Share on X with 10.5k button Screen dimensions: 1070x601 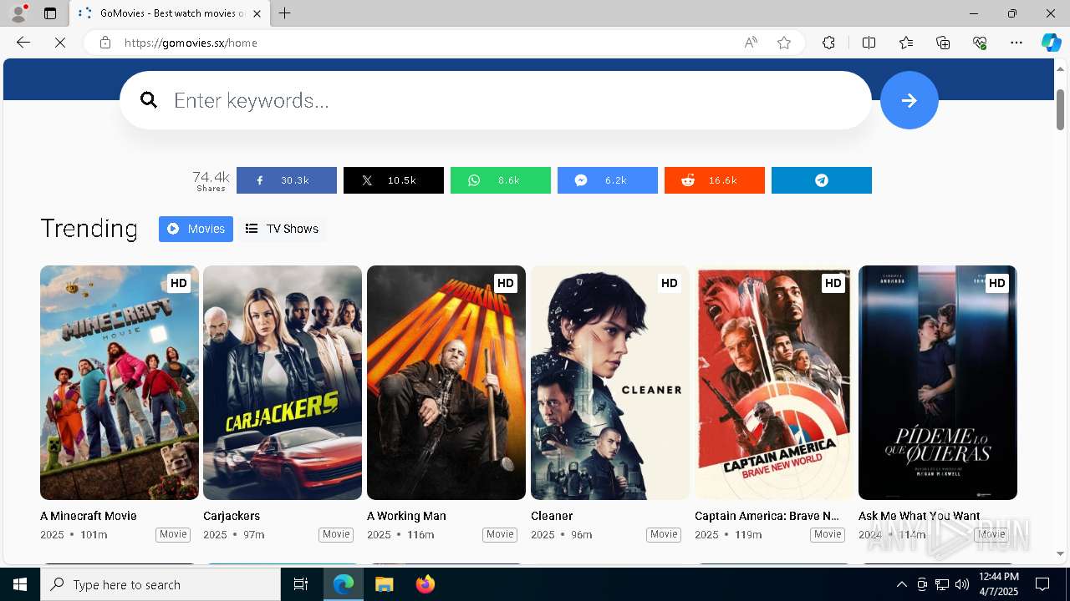pyautogui.click(x=393, y=180)
